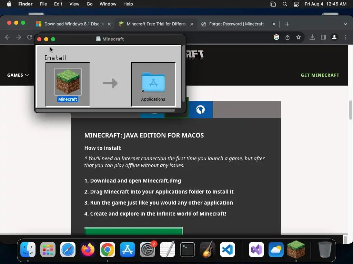
Task: Click the Google lens icon in address bar
Action: (x=276, y=37)
